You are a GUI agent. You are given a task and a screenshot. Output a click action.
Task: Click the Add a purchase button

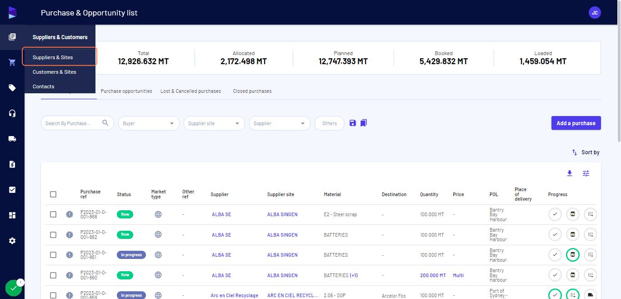(x=576, y=123)
